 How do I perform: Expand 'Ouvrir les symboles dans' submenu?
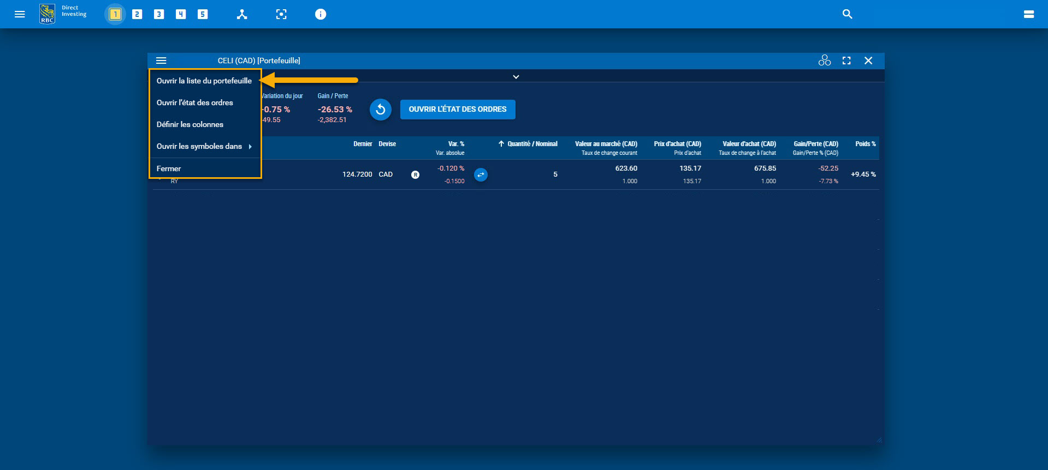204,146
